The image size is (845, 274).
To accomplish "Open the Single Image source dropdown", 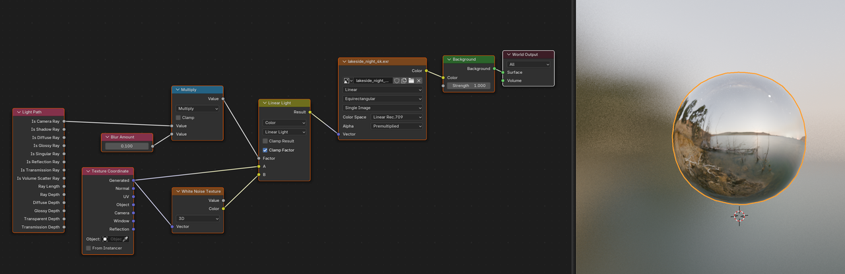I will (x=382, y=108).
